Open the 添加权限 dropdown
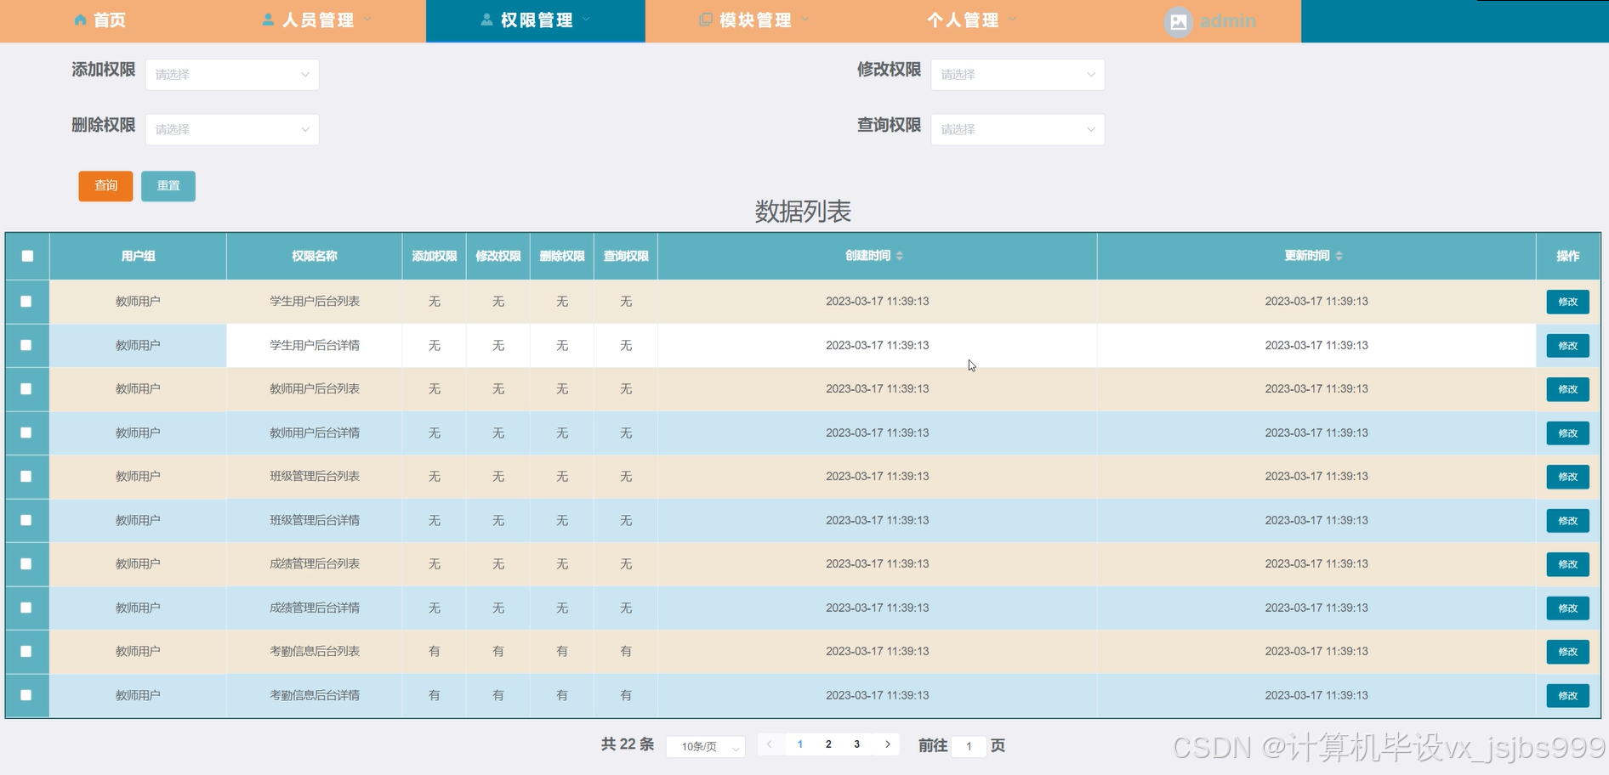 [232, 75]
